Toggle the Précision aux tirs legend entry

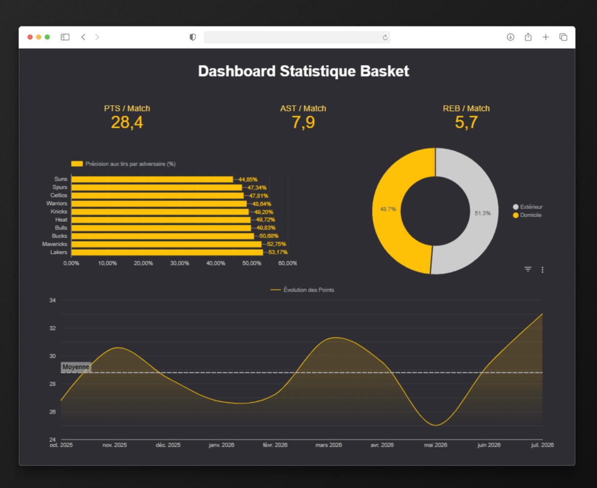(x=123, y=164)
